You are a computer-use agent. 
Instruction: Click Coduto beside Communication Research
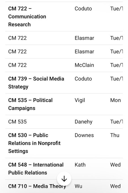[x=83, y=9]
